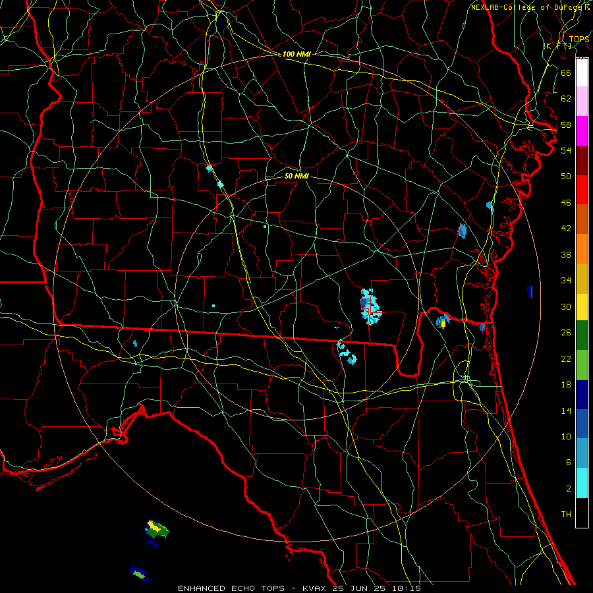Click the light pink legend swatch
The height and width of the screenshot is (593, 593).
point(582,101)
